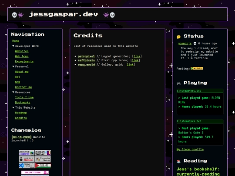Go to the Home page

16,41
